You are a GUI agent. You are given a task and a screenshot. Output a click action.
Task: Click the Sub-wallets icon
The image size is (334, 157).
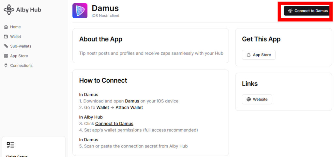tap(6, 46)
